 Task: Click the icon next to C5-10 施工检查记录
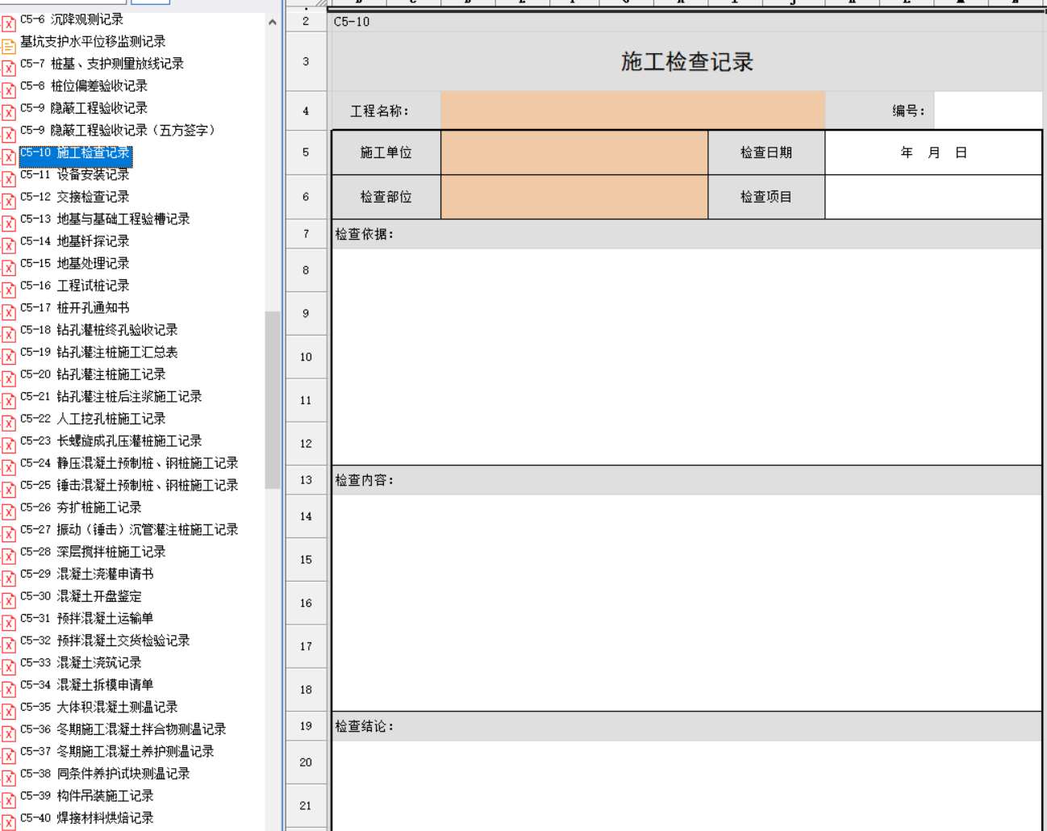pos(9,157)
